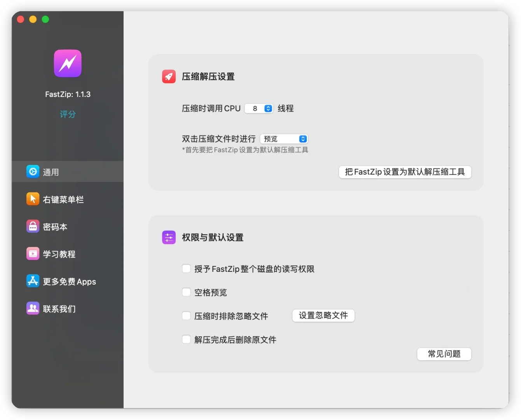Open 密码本 via the lock bag icon
521x420 pixels.
33,226
